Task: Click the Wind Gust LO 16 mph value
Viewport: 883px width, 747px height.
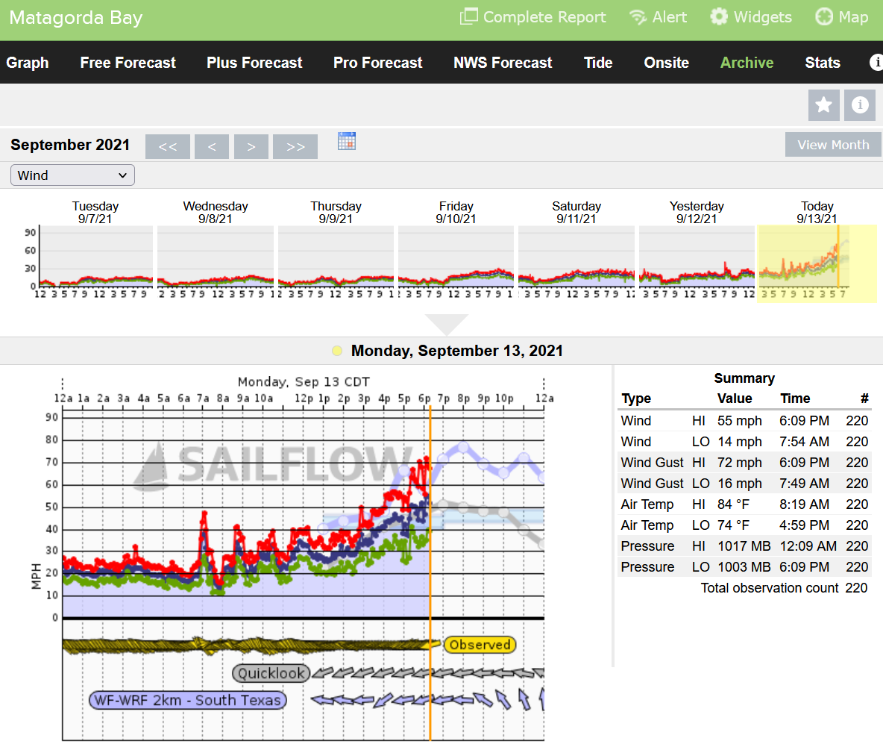Action: coord(739,484)
